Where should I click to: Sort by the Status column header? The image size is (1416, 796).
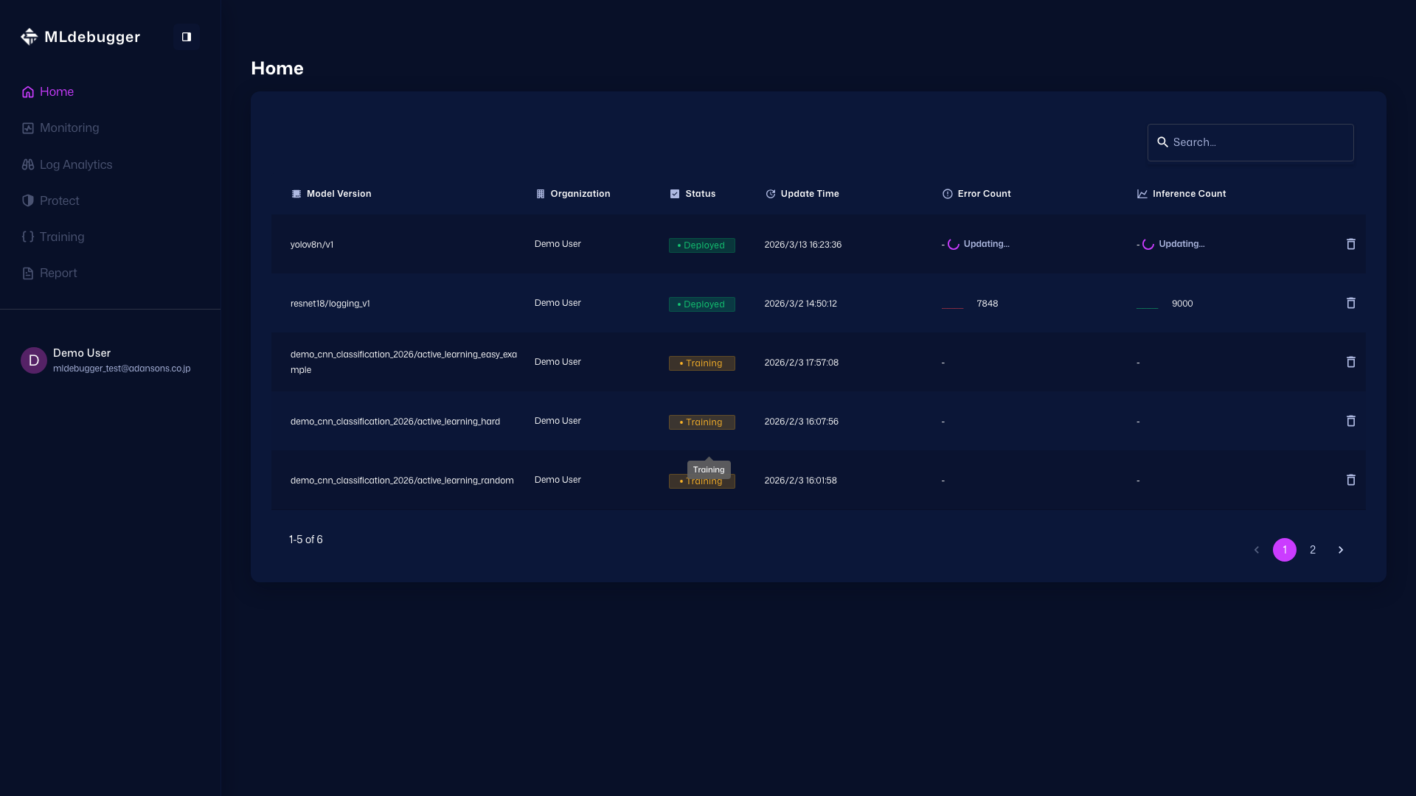pyautogui.click(x=700, y=194)
